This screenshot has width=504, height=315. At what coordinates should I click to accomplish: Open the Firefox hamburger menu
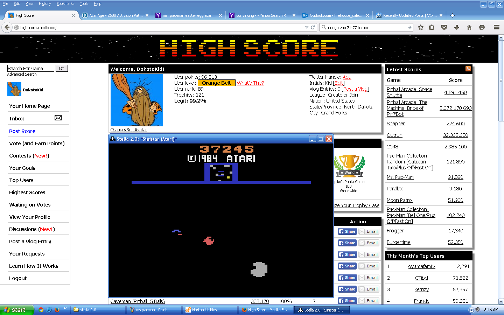496,27
